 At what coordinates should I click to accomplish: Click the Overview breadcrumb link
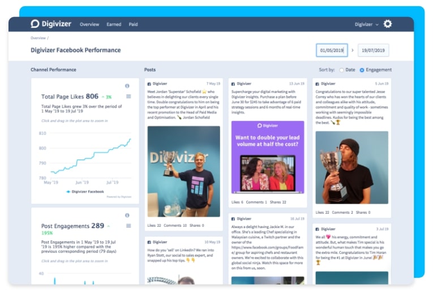(x=38, y=38)
